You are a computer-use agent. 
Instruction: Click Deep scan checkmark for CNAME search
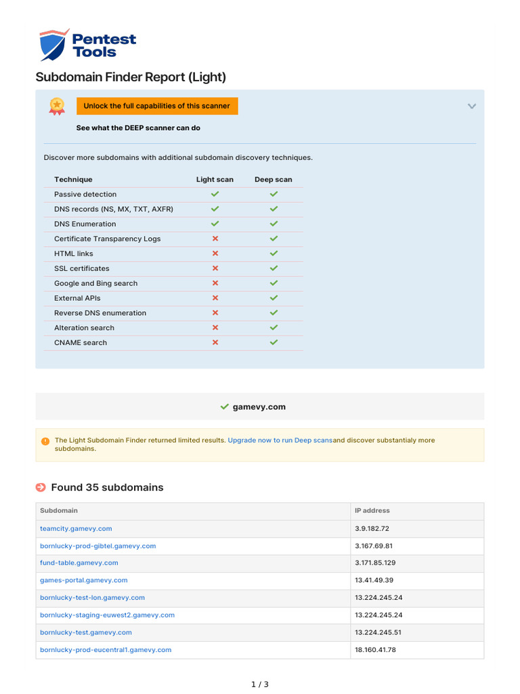click(274, 342)
